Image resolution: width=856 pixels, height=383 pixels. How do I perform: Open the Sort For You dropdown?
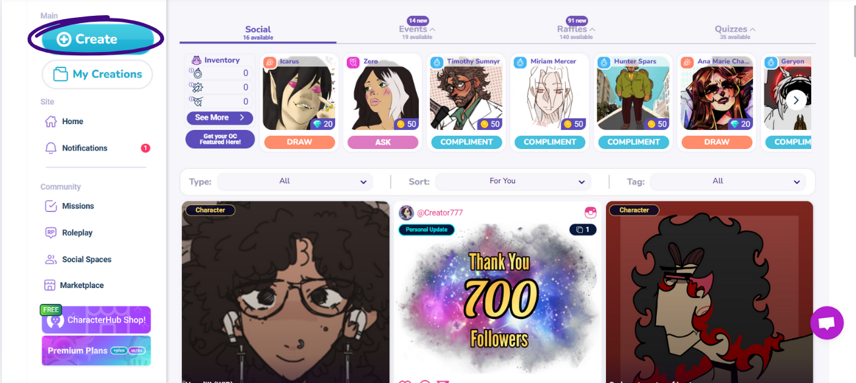pos(512,181)
